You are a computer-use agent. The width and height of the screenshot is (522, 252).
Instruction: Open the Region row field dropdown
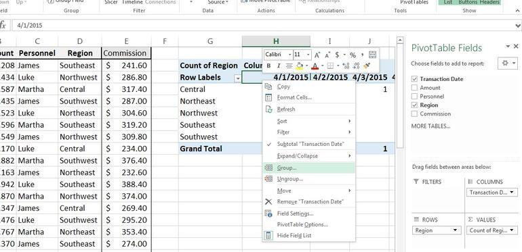click(455, 230)
